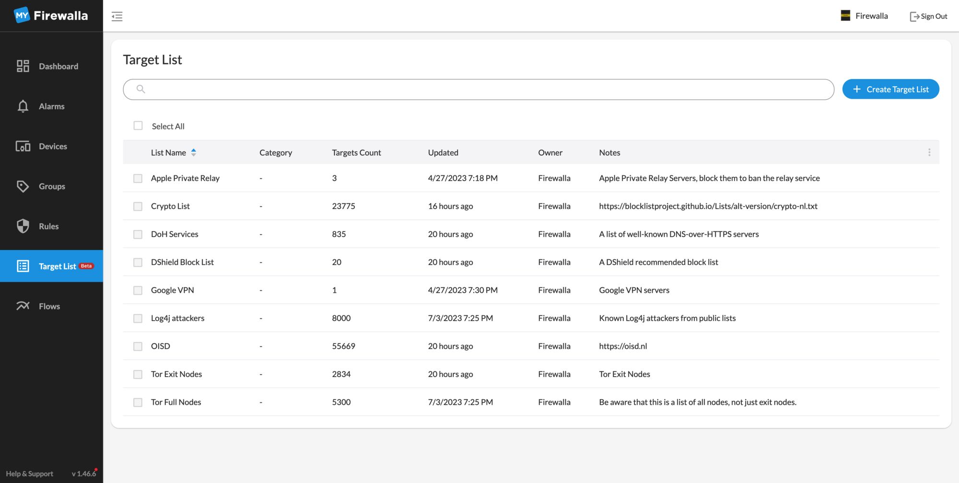This screenshot has height=483, width=959.
Task: Open the Apple Private Relay list
Action: point(185,178)
